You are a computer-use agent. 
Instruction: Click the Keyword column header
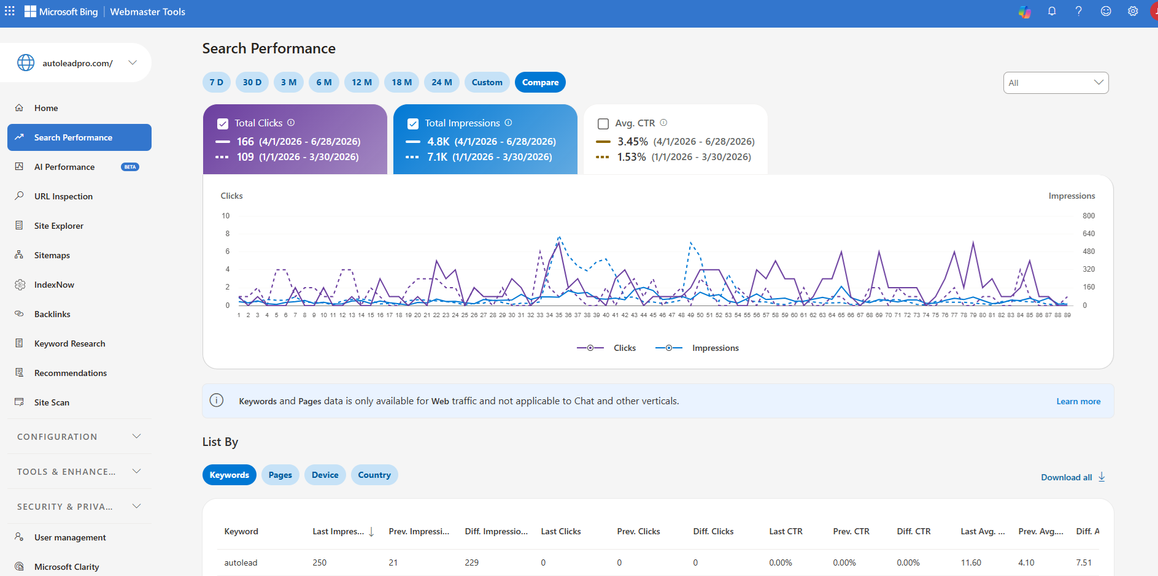241,531
